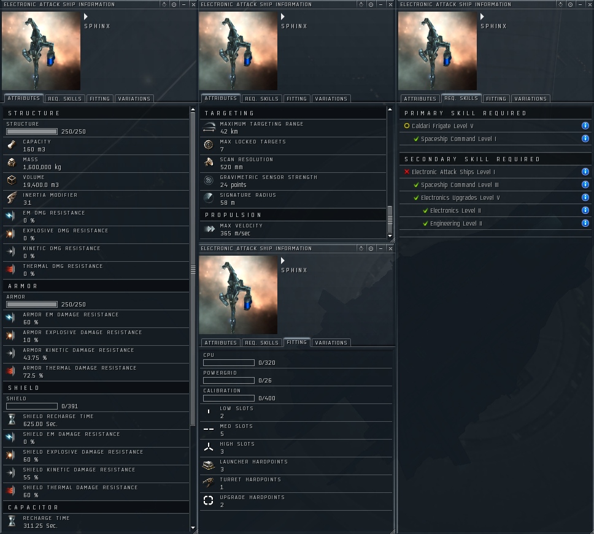The image size is (594, 534).
Task: Click the Capacity cargo icon
Action: [12, 145]
